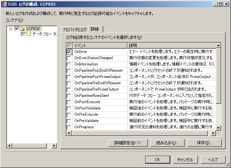Click event list scroll left arrow
231x168 pixels.
69,133
